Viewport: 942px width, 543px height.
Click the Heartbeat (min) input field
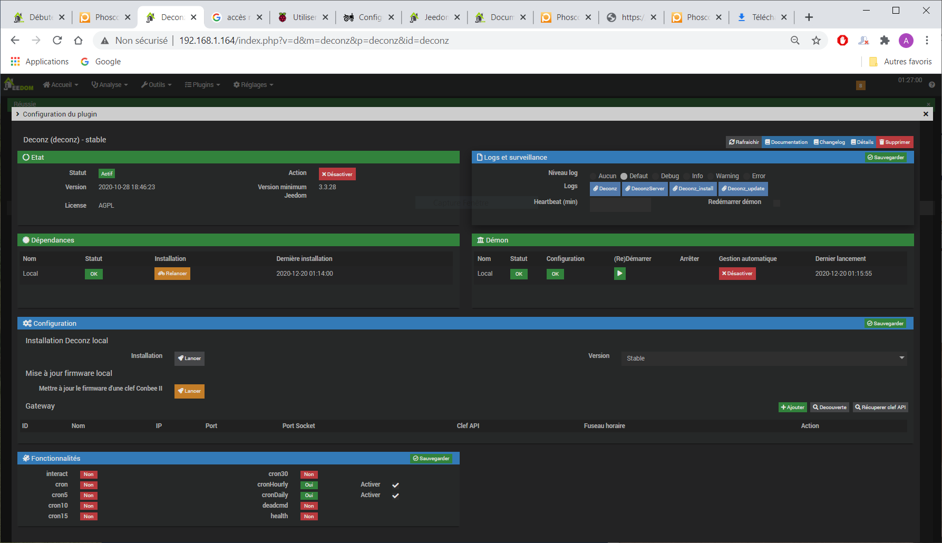pos(620,205)
